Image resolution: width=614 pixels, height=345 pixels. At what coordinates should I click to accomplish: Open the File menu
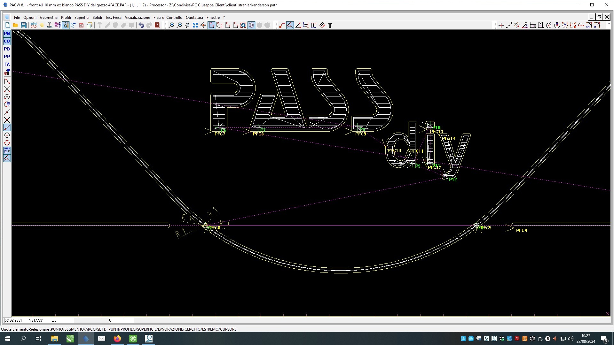(17, 18)
